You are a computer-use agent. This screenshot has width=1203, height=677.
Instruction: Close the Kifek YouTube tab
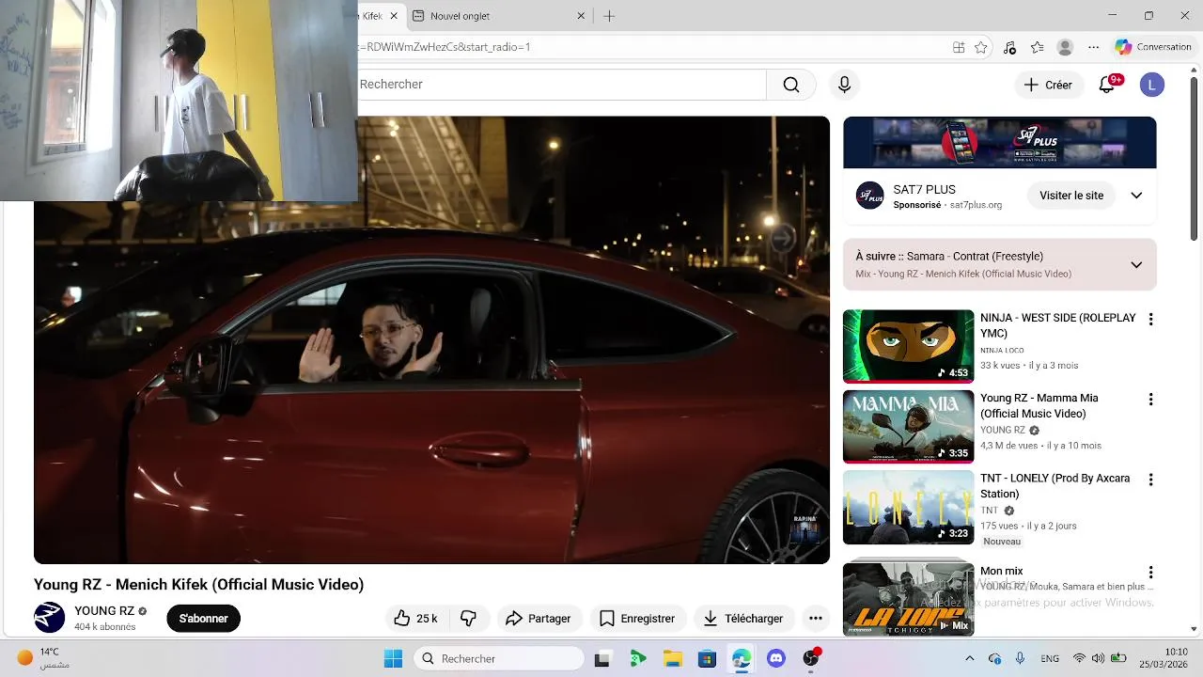(393, 16)
